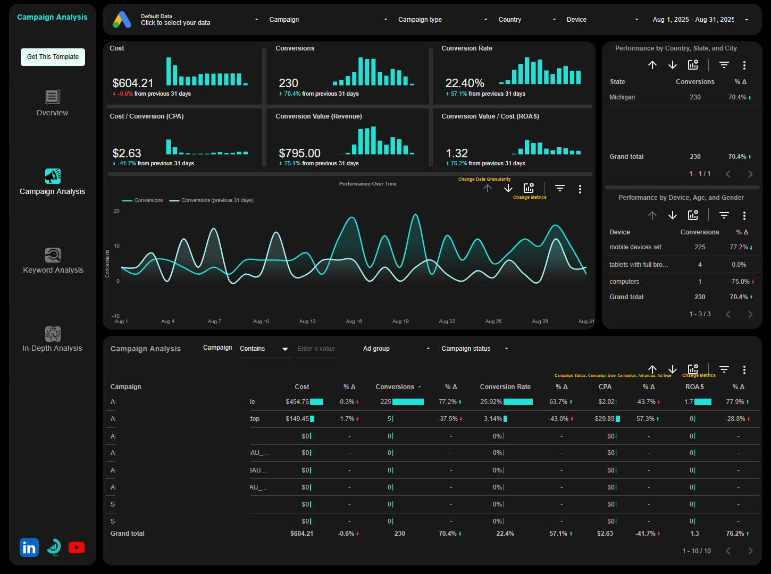The height and width of the screenshot is (574, 771).
Task: Click inside the Enter a value filter field
Action: coord(316,349)
